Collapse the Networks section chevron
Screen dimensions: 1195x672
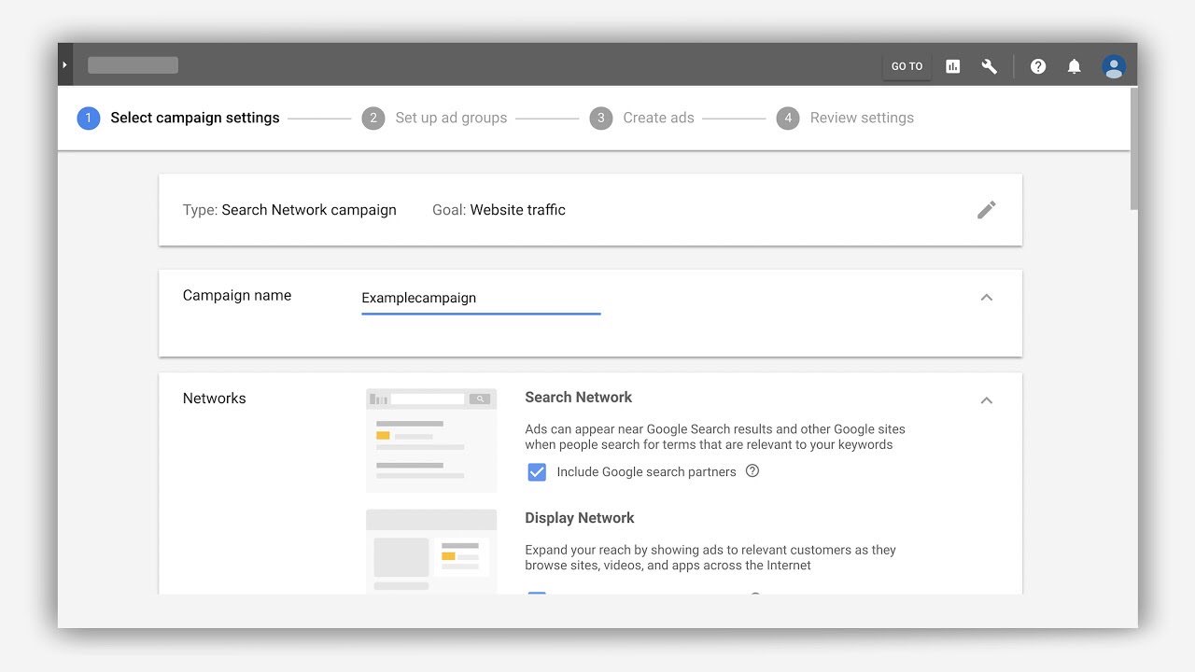986,400
